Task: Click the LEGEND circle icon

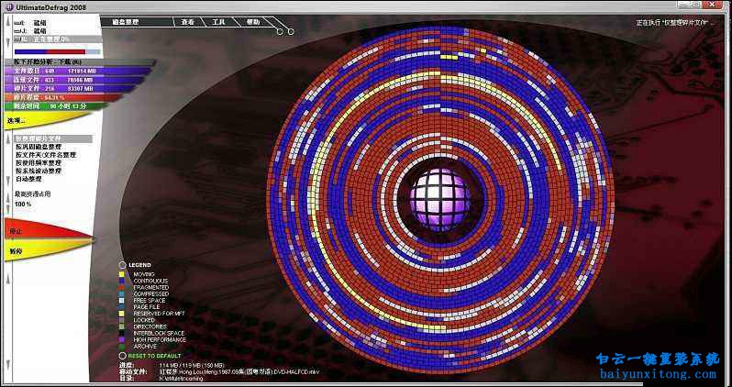Action: [x=122, y=265]
